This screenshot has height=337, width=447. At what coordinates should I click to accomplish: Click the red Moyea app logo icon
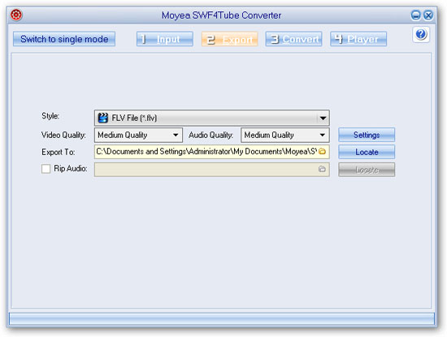click(16, 15)
